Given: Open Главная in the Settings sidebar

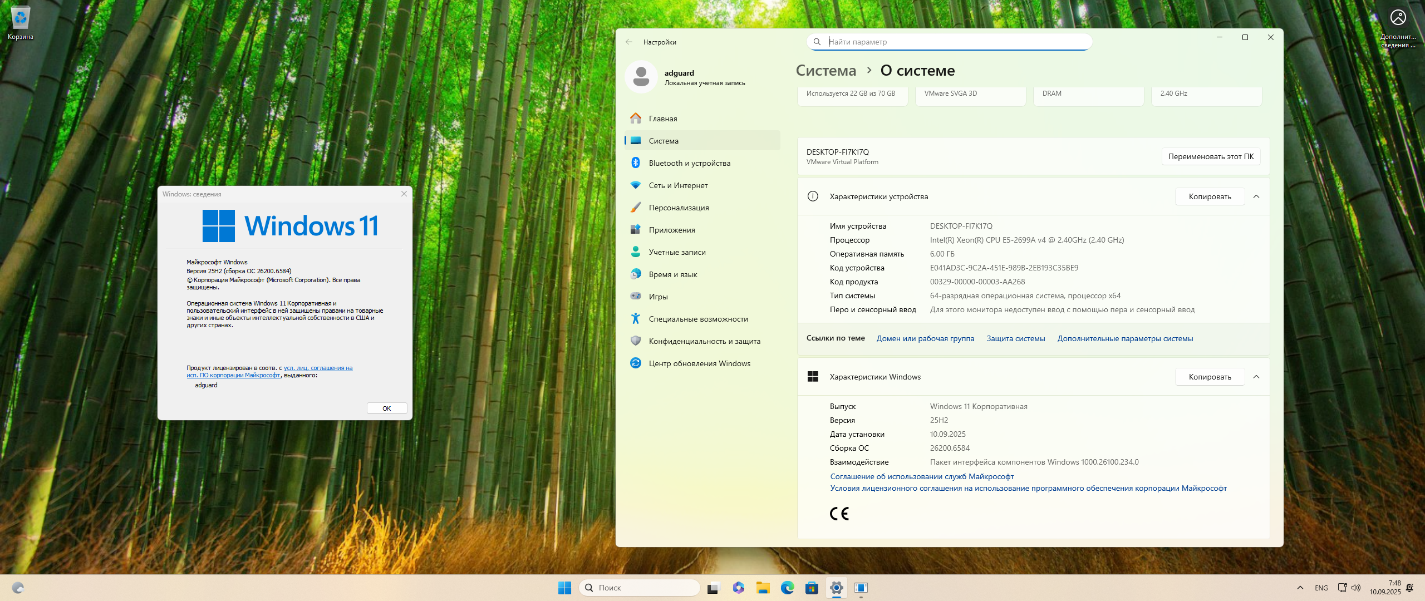Looking at the screenshot, I should click(702, 119).
